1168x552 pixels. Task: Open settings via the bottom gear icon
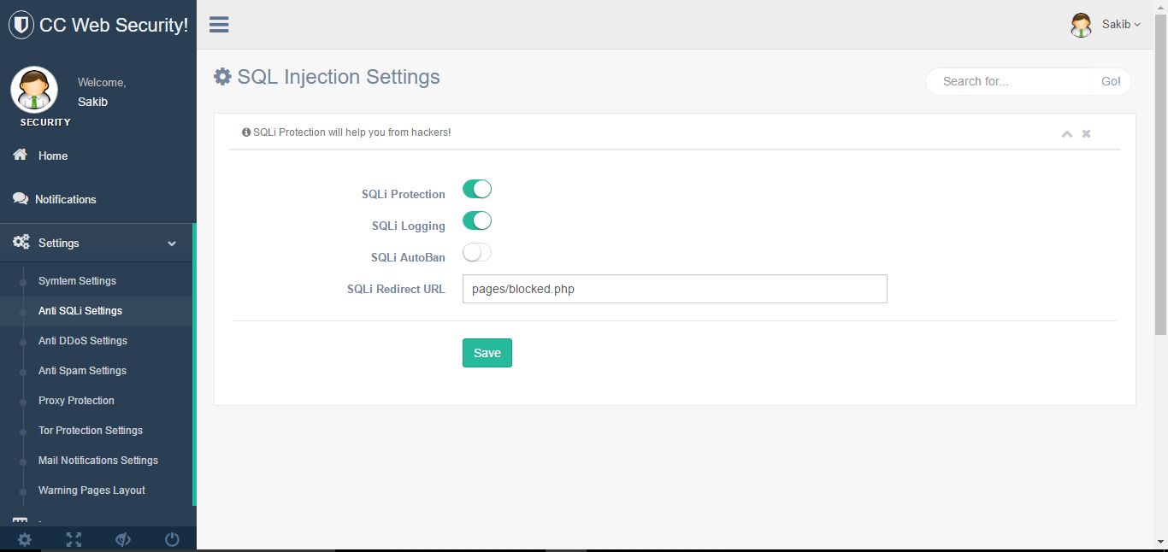point(25,539)
